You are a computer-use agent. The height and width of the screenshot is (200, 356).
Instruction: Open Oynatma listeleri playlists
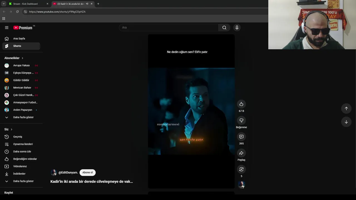21,144
